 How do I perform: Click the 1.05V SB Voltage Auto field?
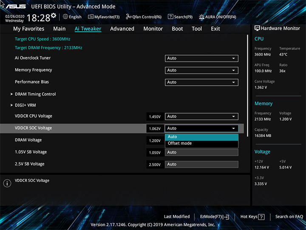[201, 152]
